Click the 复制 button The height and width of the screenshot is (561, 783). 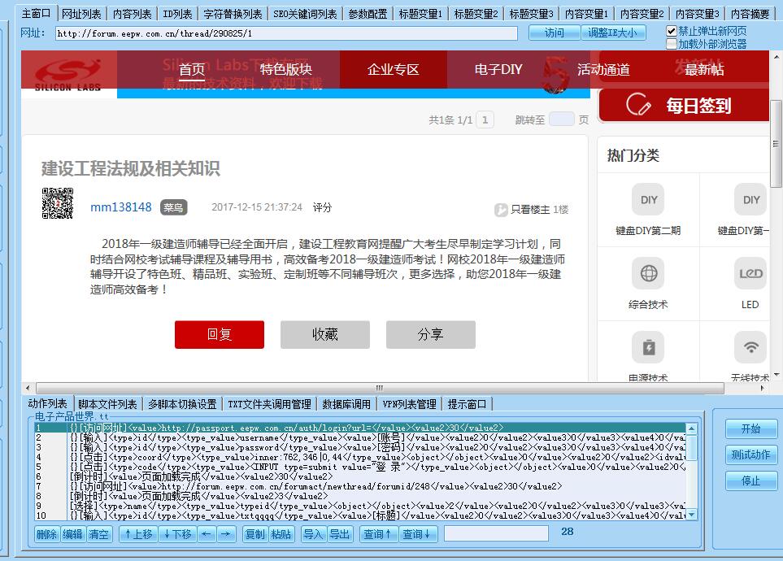(x=255, y=534)
